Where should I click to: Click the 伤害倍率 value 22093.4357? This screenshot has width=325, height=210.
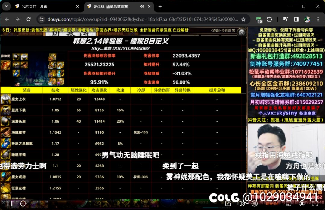[186, 56]
